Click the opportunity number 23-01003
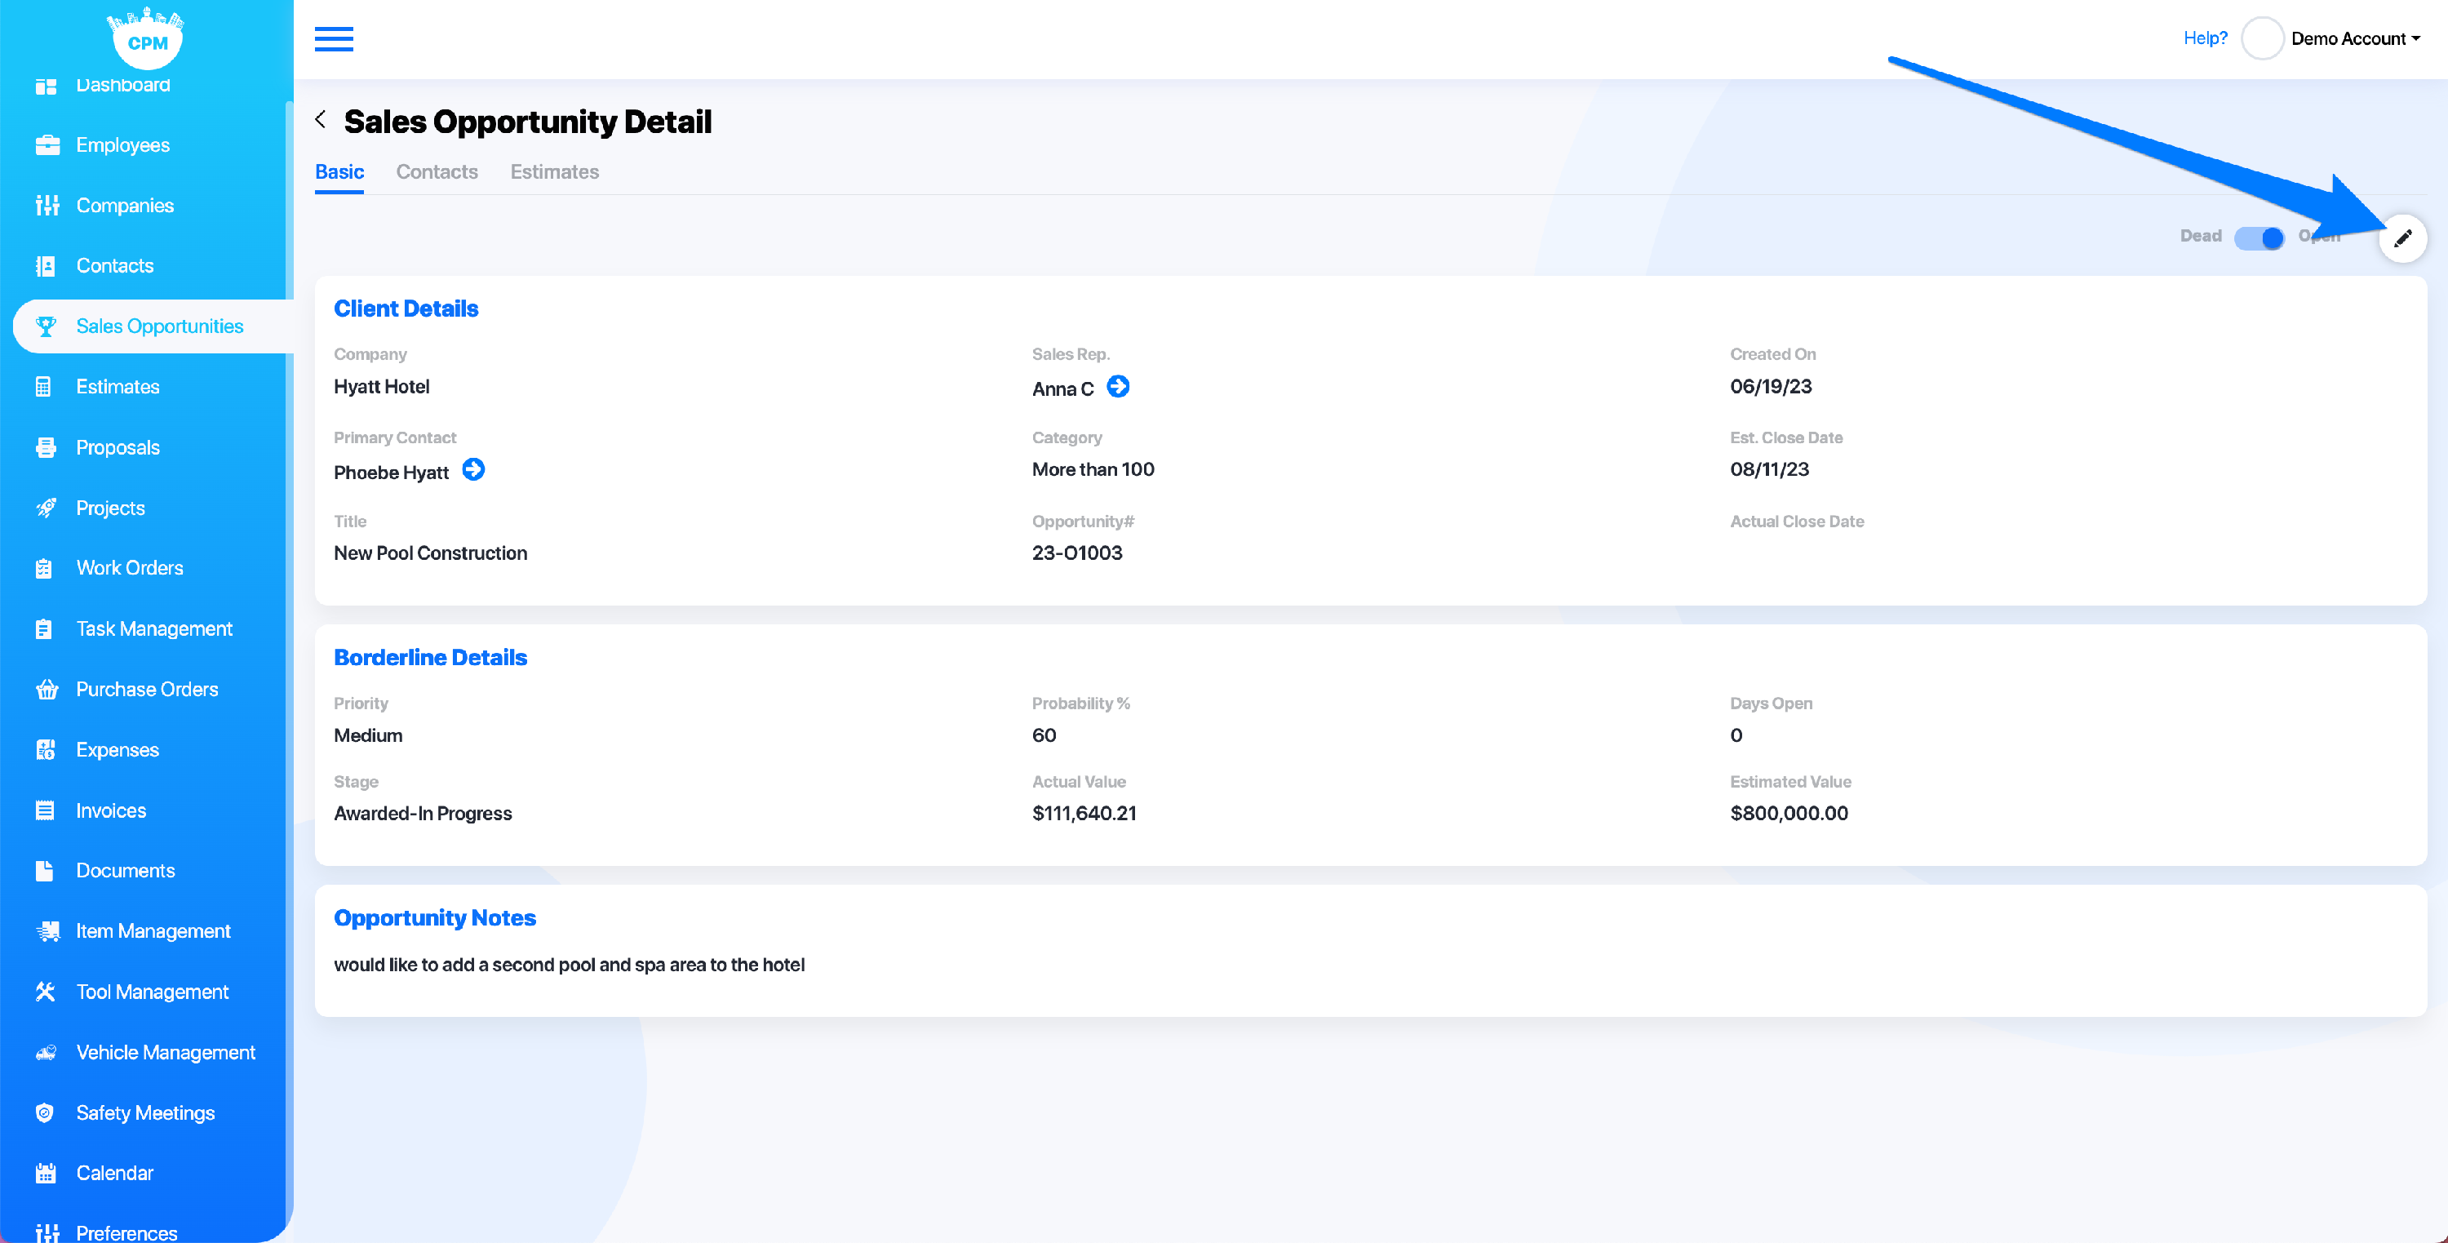2448x1243 pixels. [1076, 553]
